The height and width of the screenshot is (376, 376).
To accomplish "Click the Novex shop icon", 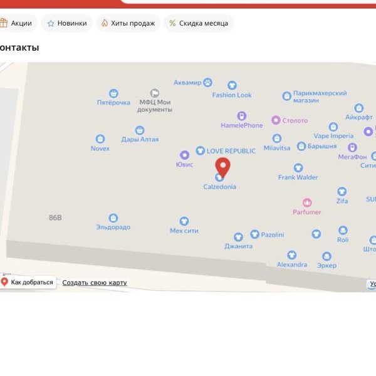I will (100, 139).
